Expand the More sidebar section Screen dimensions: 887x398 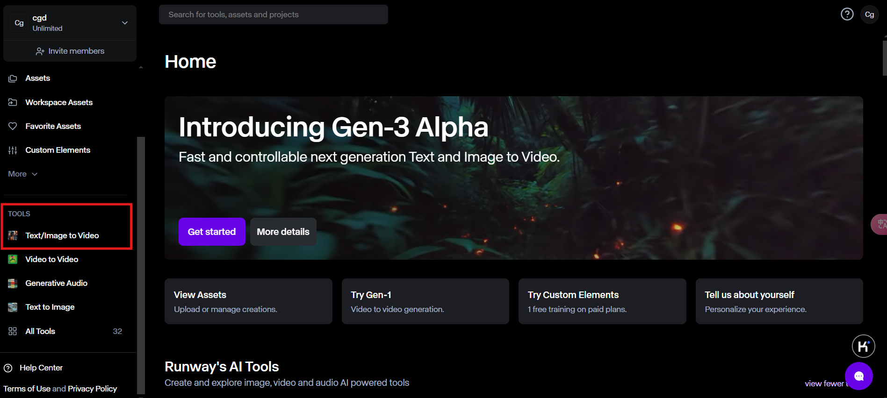click(22, 174)
